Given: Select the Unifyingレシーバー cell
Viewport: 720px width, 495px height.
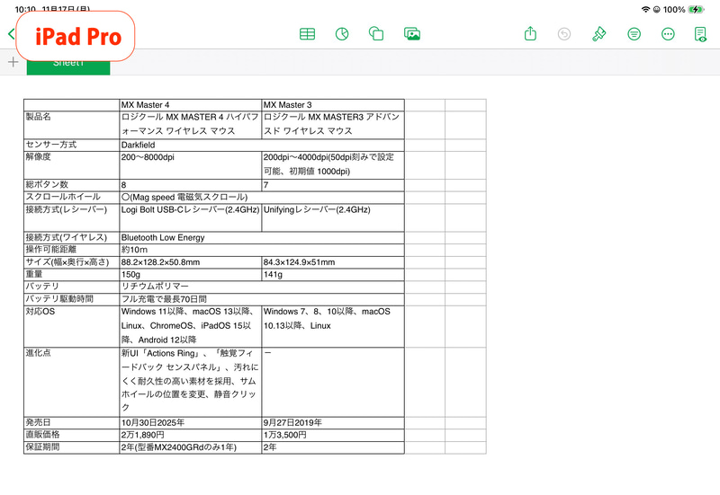Looking at the screenshot, I should coord(333,217).
